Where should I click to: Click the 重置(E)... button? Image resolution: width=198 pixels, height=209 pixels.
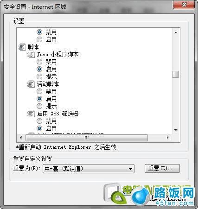[x=162, y=168]
